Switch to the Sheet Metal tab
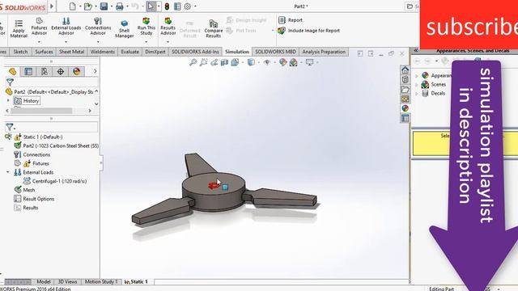 72,52
